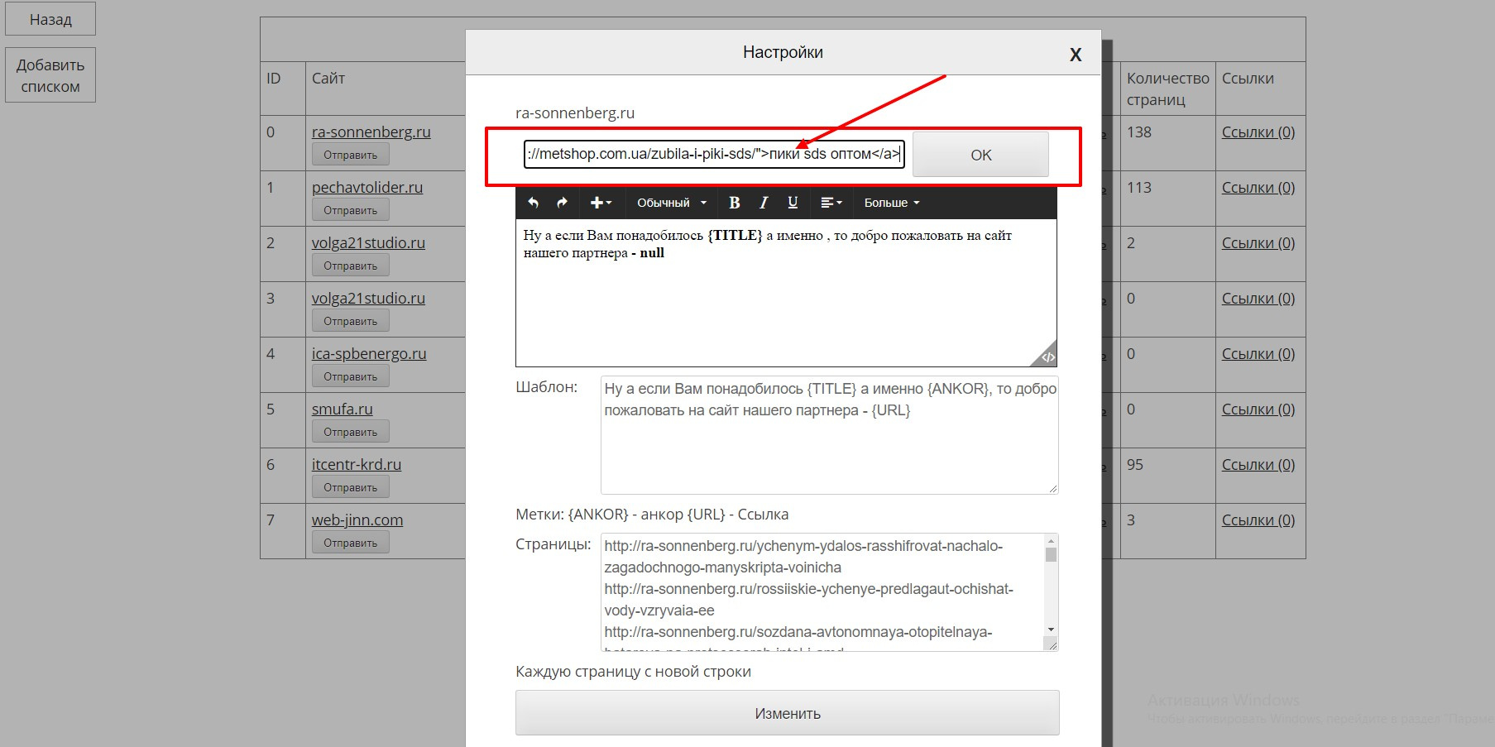
Task: Open the web-jinn.com site link
Action: [x=357, y=520]
